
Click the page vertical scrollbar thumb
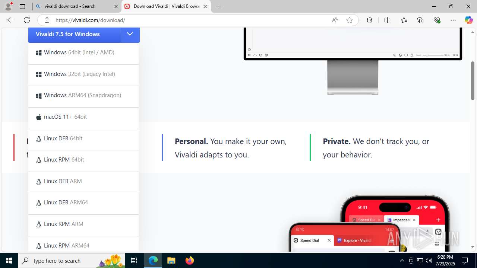pyautogui.click(x=473, y=80)
